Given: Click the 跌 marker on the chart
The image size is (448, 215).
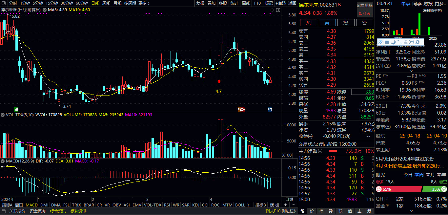Looking at the screenshot, I should [x=16, y=109].
